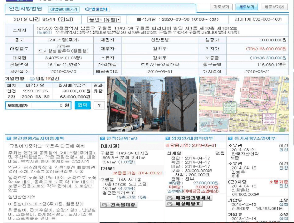Click the 배당금 27,000,000원 value
Viewport: 294px width, 223px height.
click(206, 183)
